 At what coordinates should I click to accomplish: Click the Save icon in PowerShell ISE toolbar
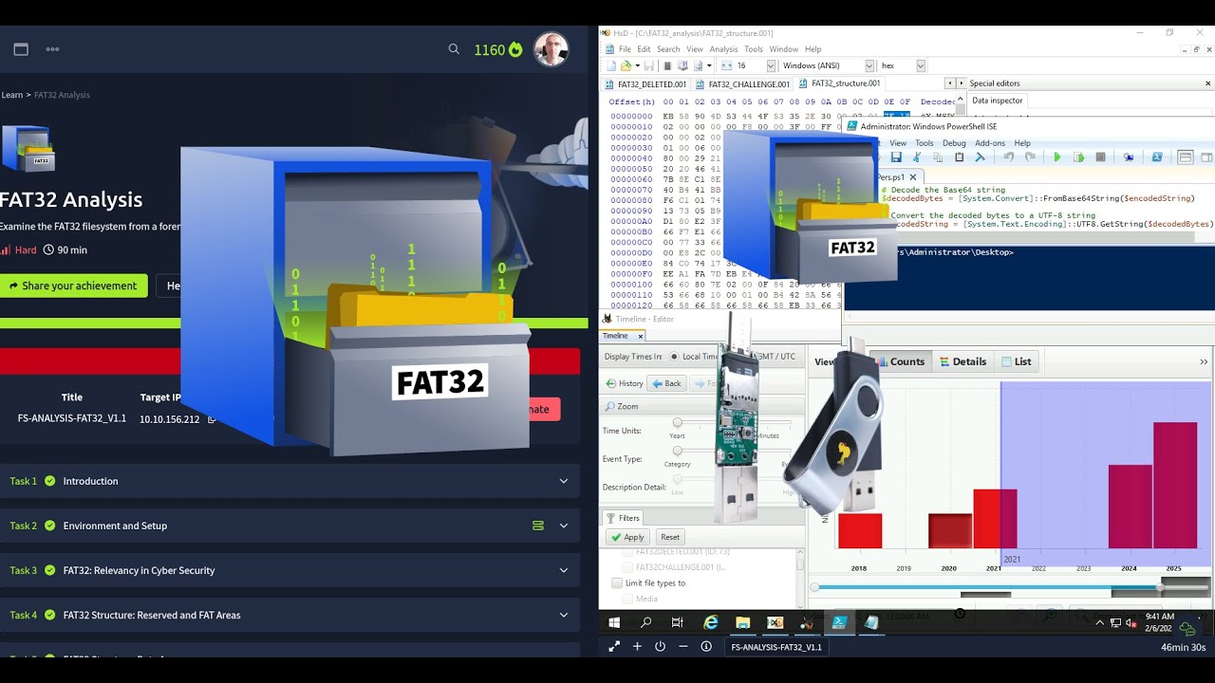point(896,157)
